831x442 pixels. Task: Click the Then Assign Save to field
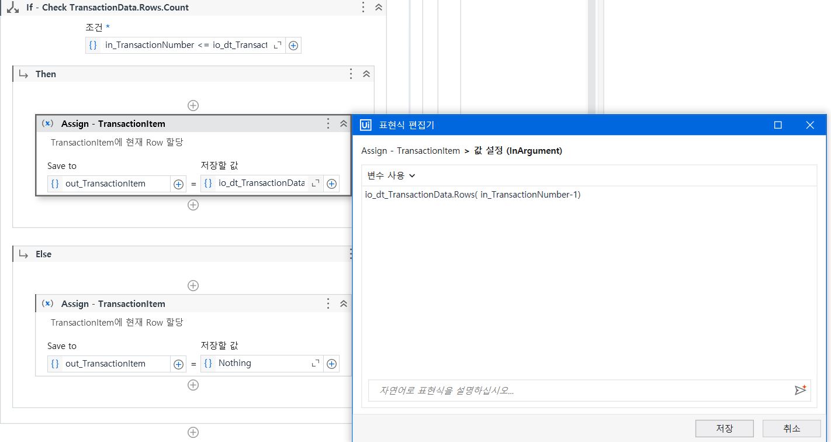(109, 184)
